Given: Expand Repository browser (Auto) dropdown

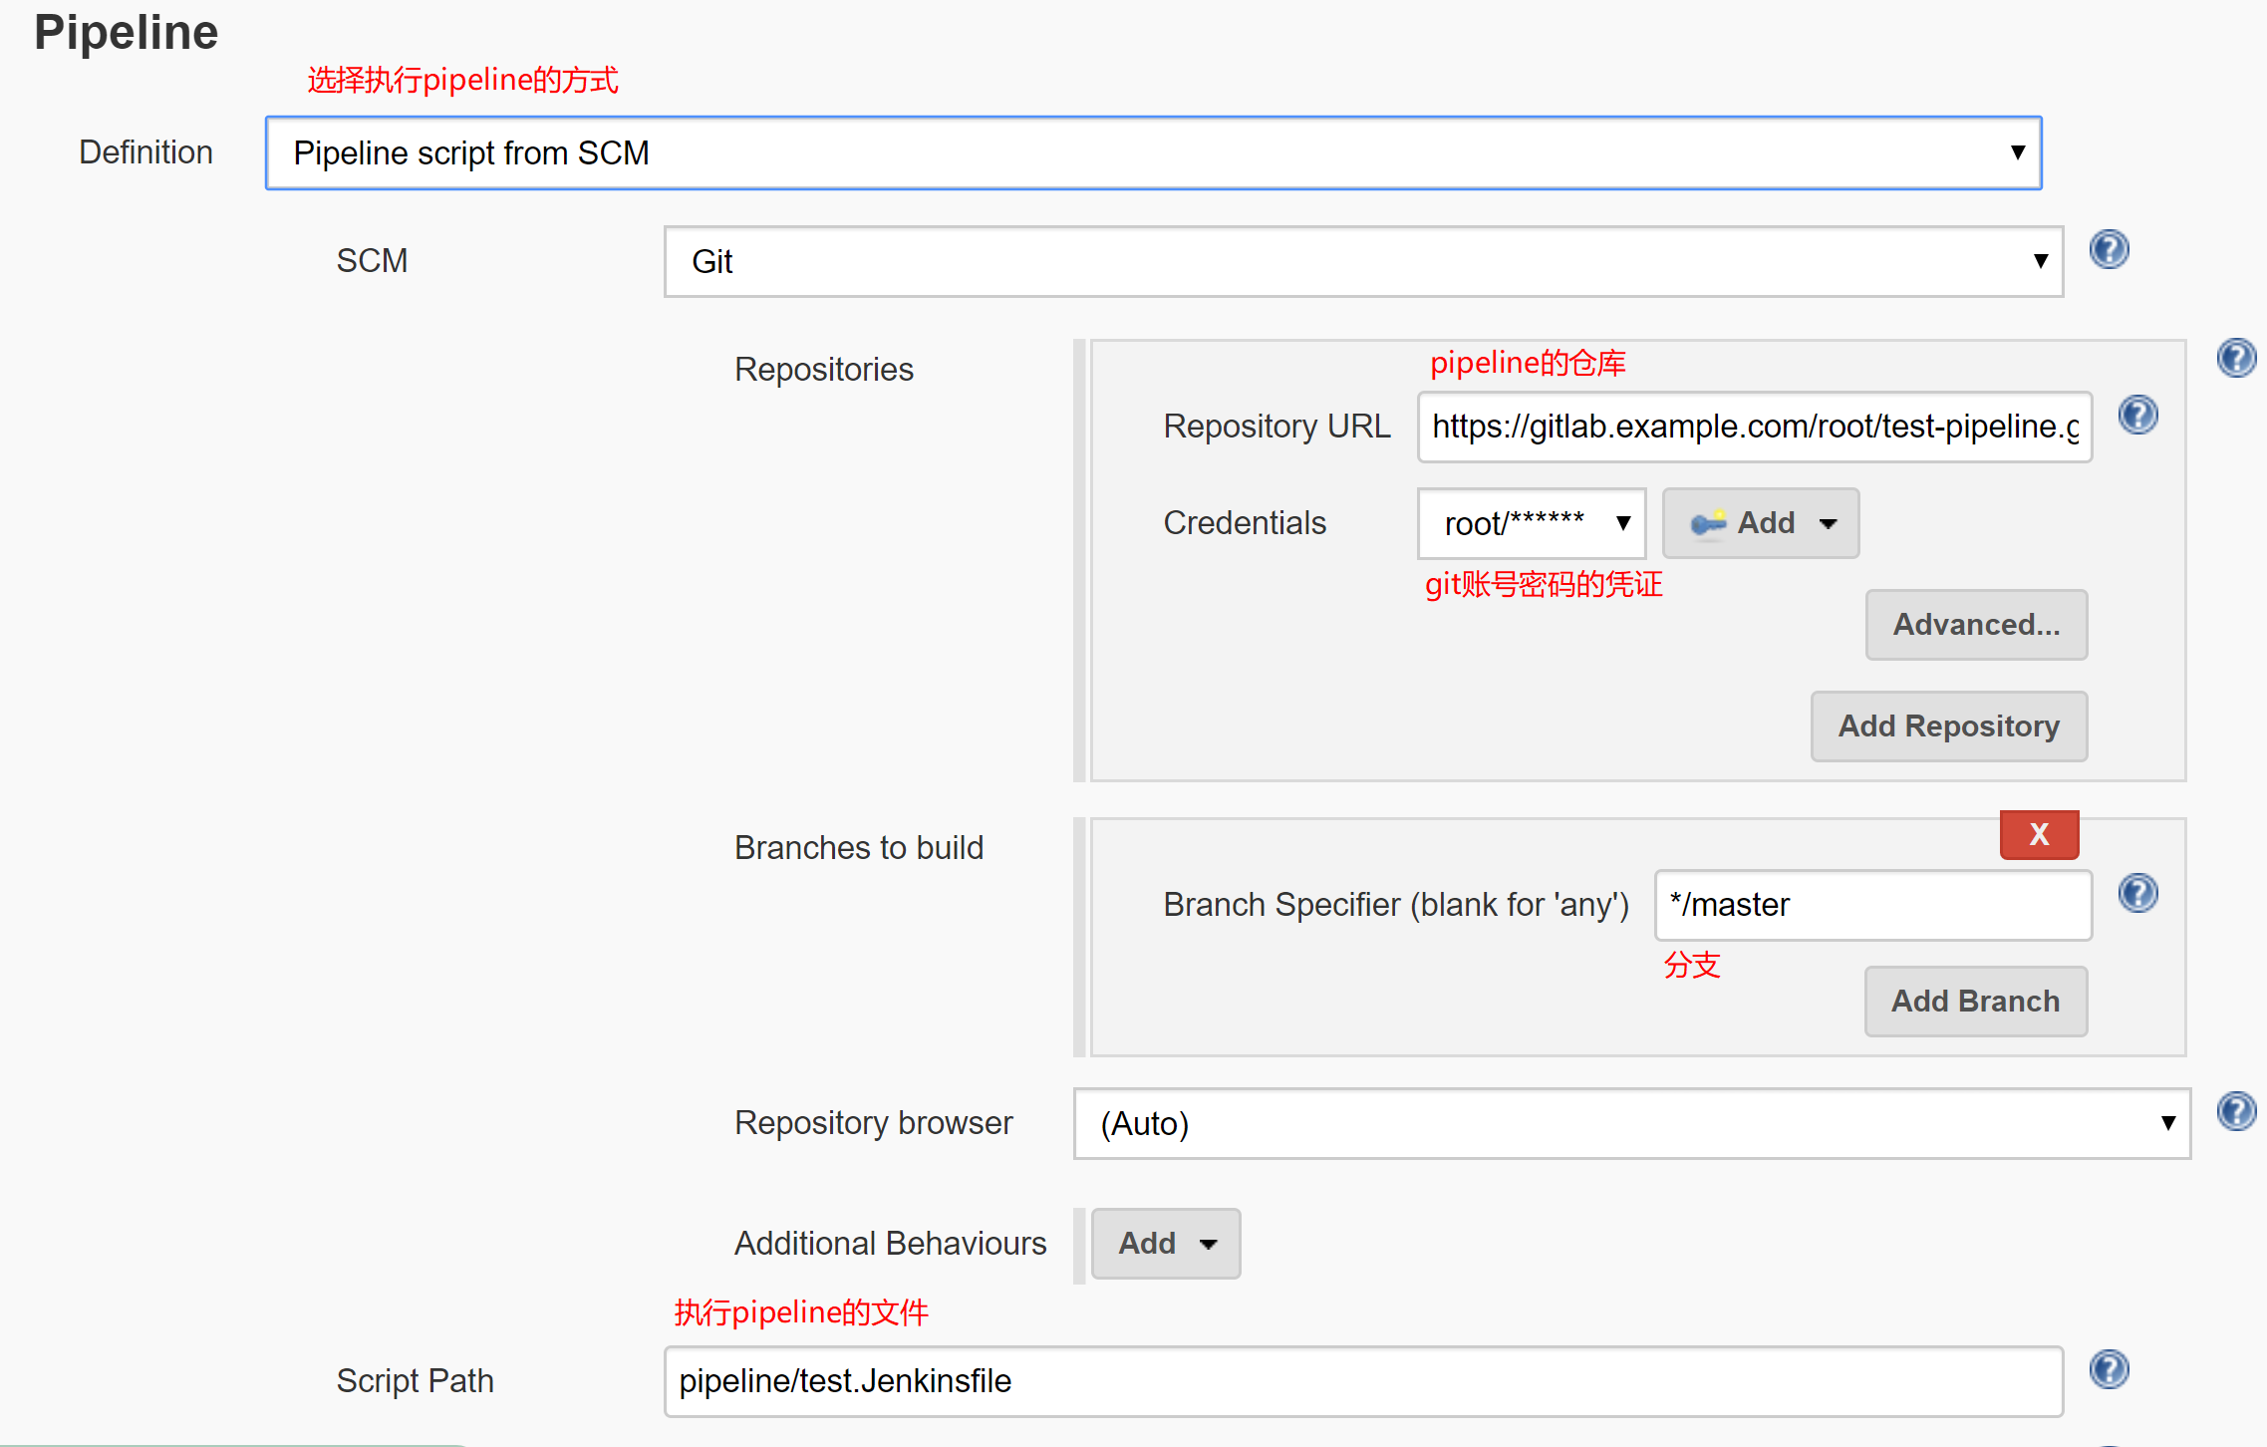Looking at the screenshot, I should point(1631,1124).
